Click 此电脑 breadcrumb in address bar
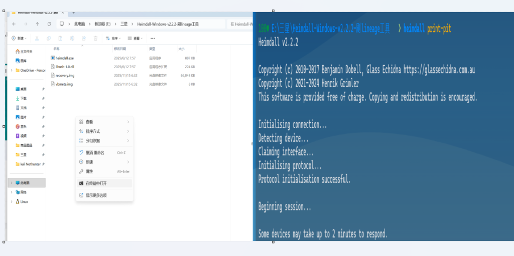514x256 pixels. [80, 24]
